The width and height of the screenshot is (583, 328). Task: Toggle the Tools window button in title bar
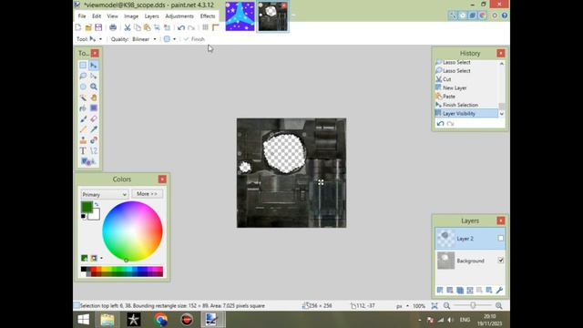pyautogui.click(x=452, y=15)
